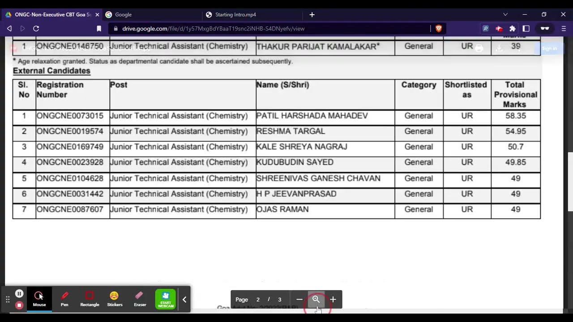Select the Rectangle drawing tool
The image size is (573, 322).
[90, 299]
